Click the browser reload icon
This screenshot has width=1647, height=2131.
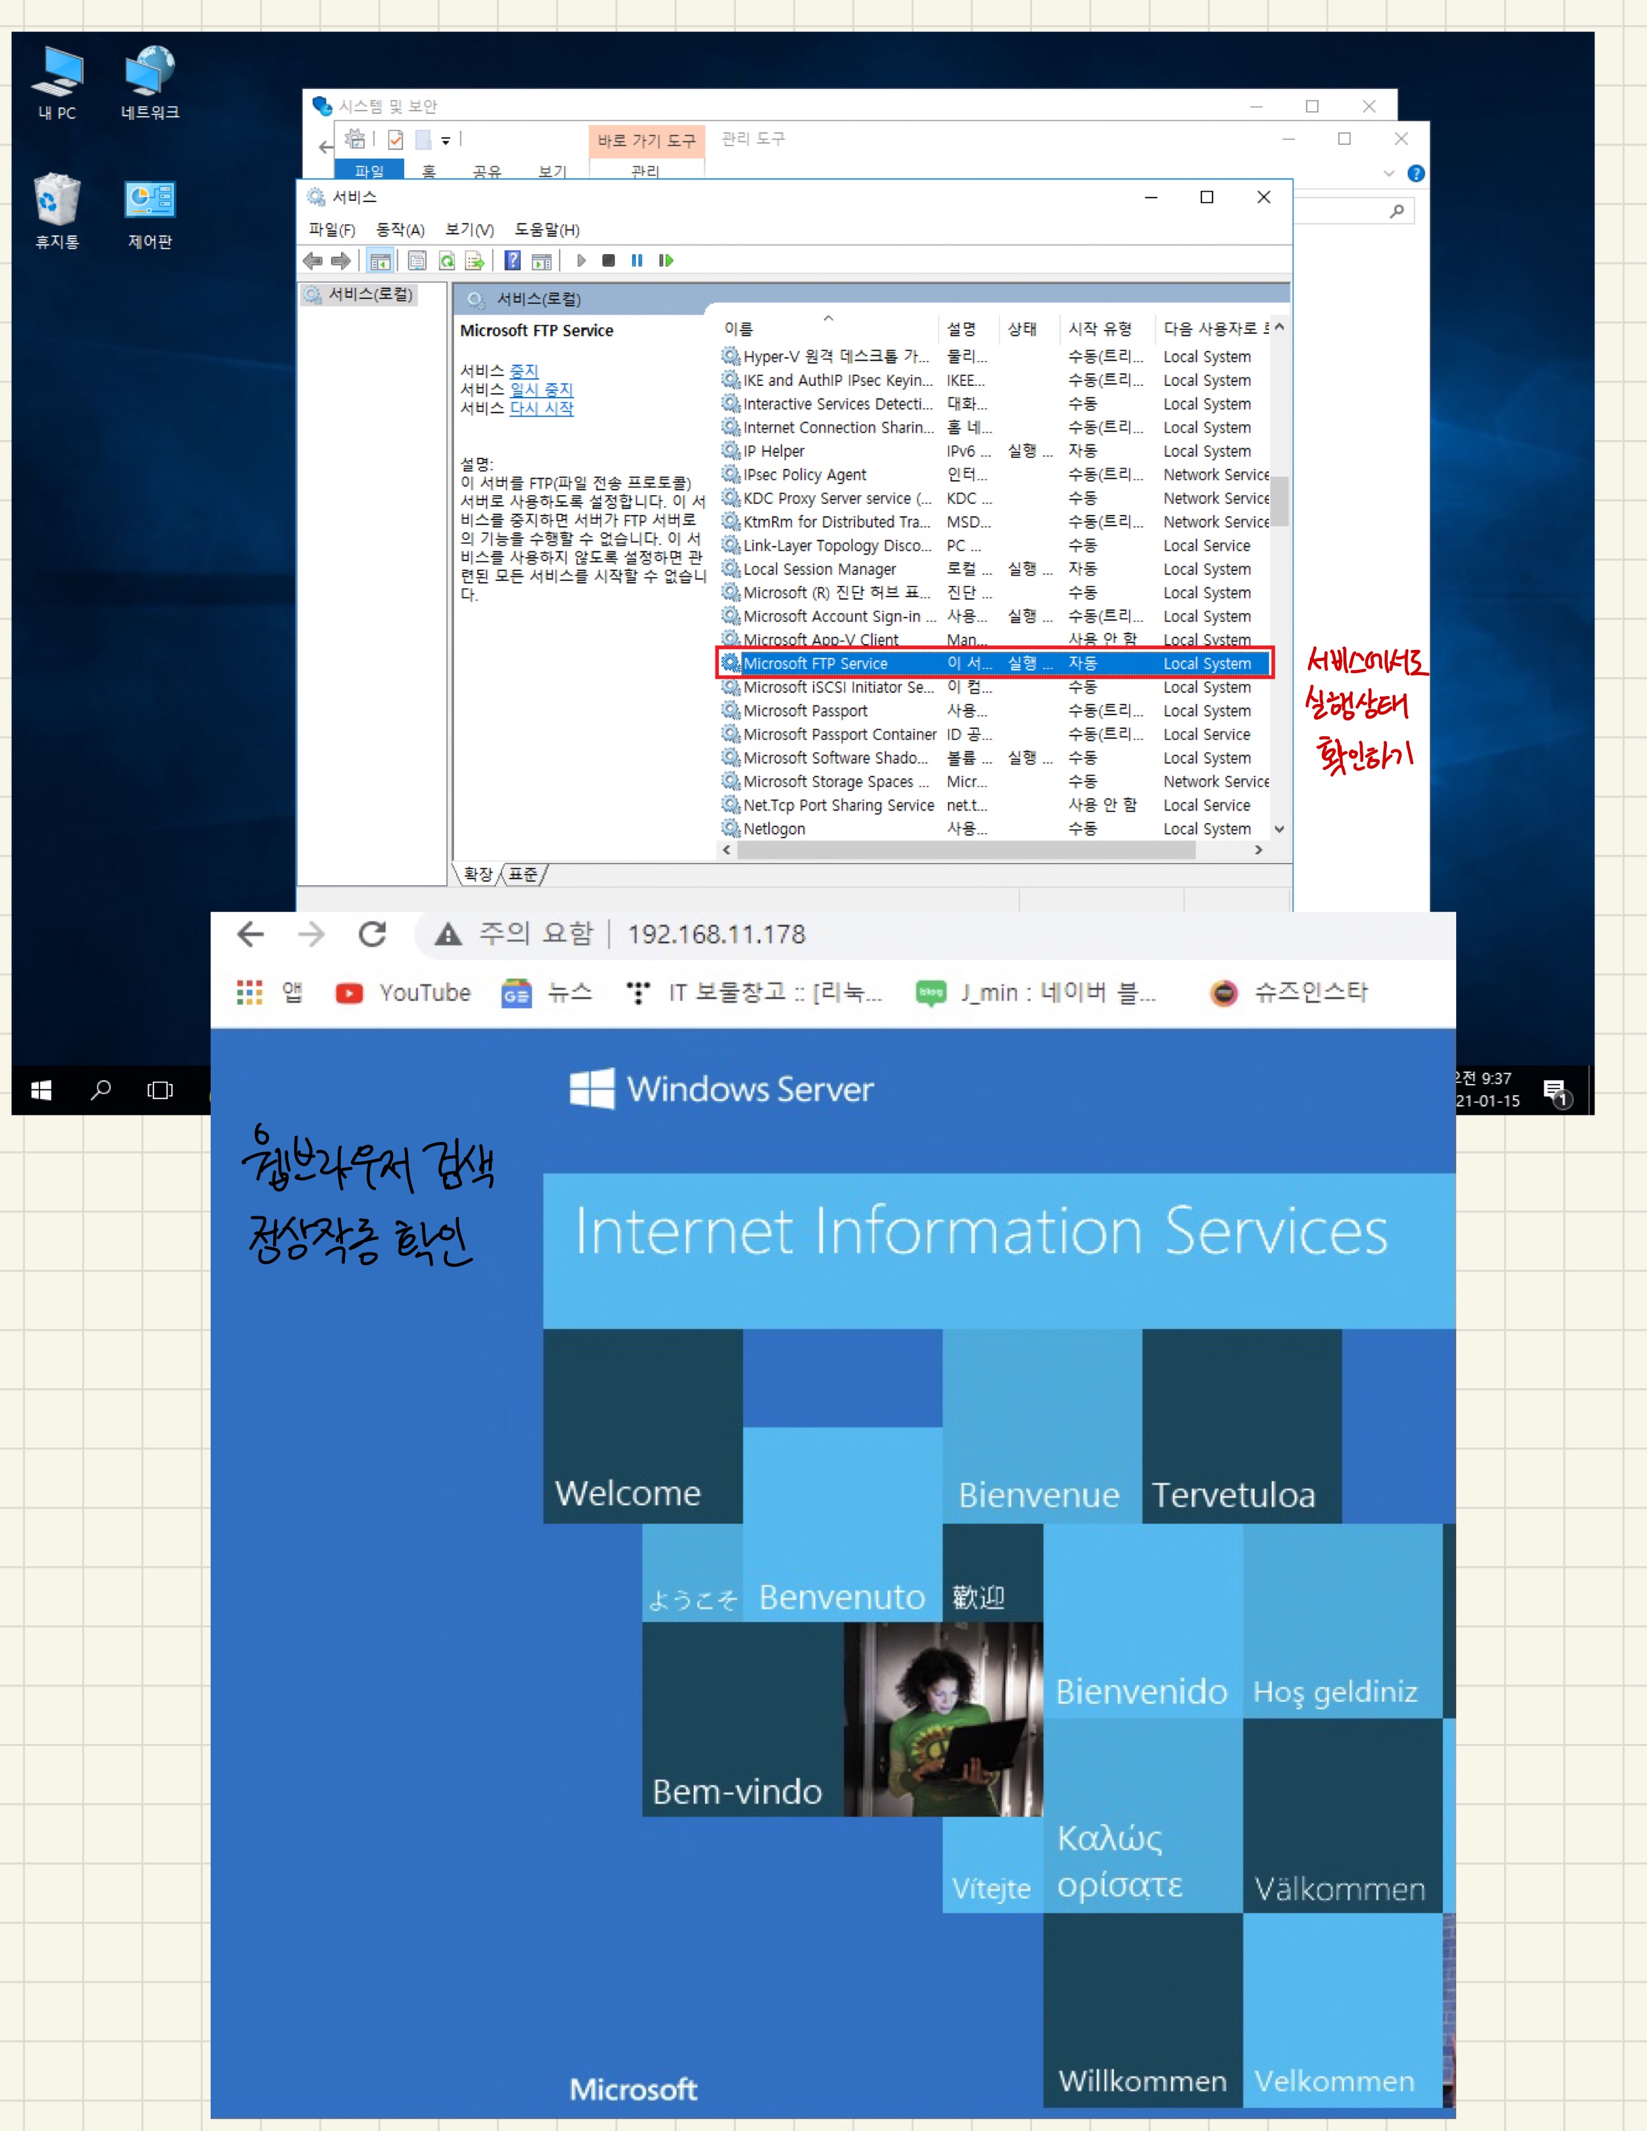click(371, 934)
